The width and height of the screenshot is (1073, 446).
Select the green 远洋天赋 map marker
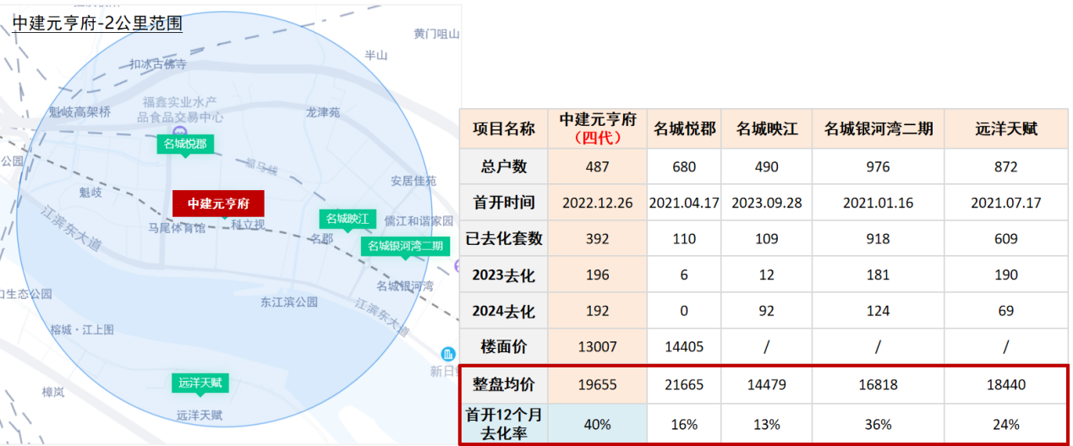tap(200, 383)
